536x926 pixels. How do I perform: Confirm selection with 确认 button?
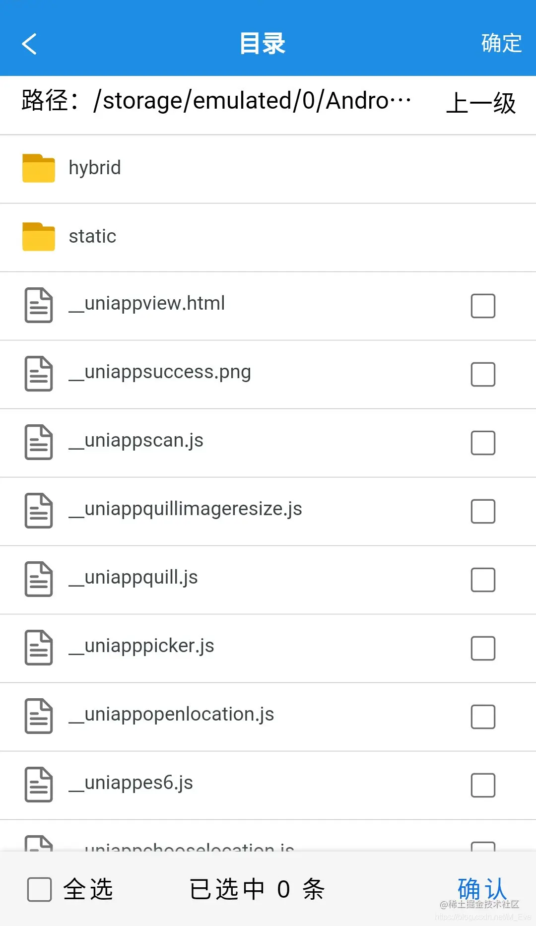coord(482,889)
